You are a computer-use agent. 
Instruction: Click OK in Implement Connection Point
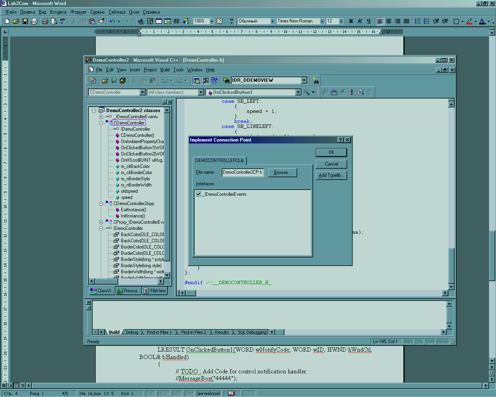tap(331, 152)
